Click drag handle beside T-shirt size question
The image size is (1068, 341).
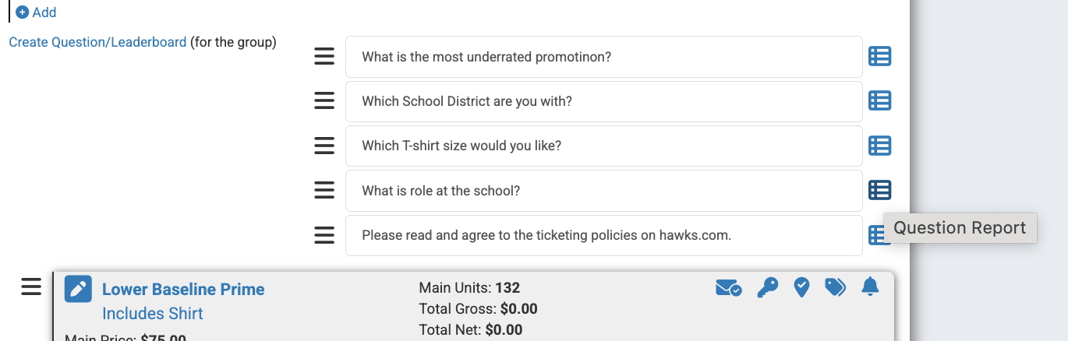coord(324,146)
